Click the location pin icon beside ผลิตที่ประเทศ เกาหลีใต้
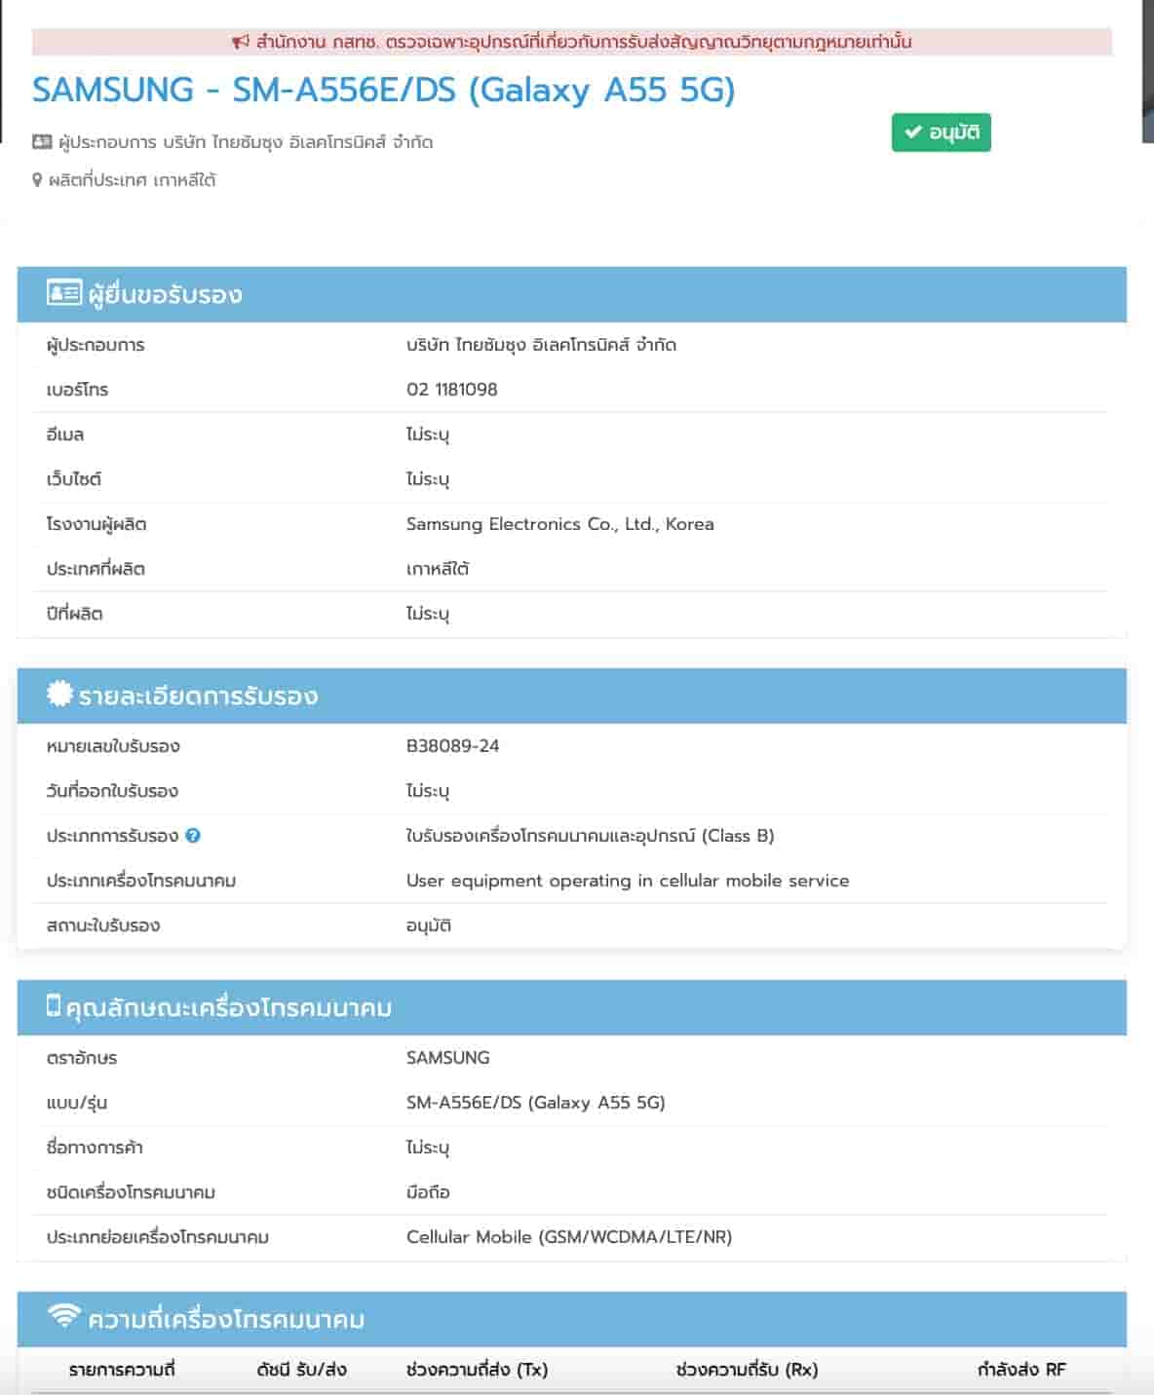Image resolution: width=1154 pixels, height=1395 pixels. 36,179
